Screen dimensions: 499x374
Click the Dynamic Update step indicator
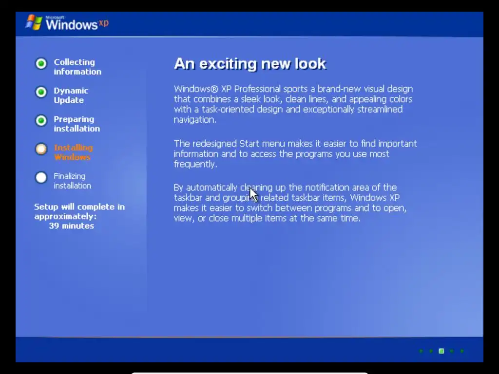click(x=41, y=92)
